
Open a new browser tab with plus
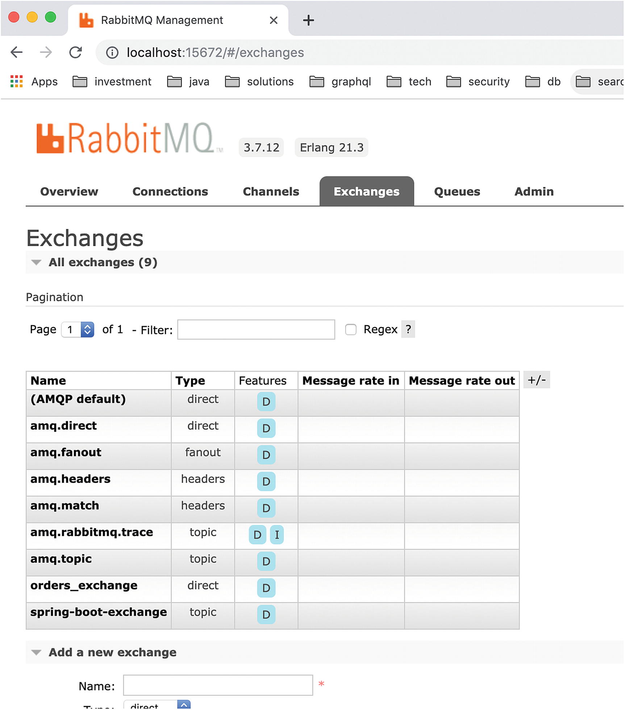(308, 20)
